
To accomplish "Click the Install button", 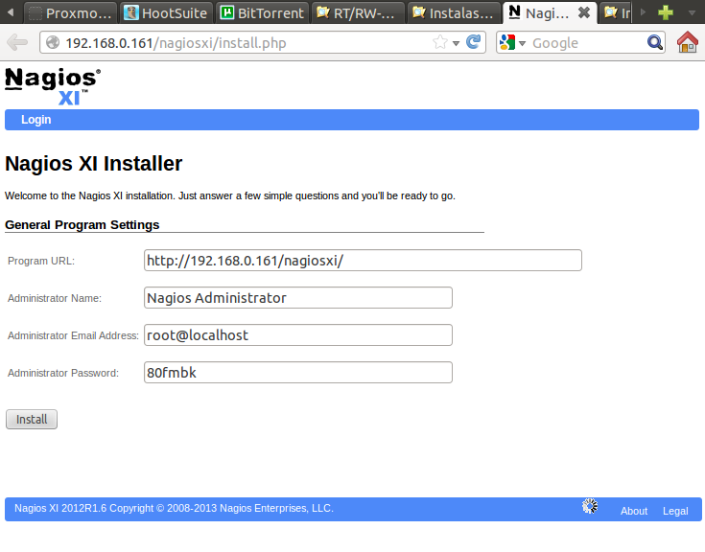I will [32, 419].
